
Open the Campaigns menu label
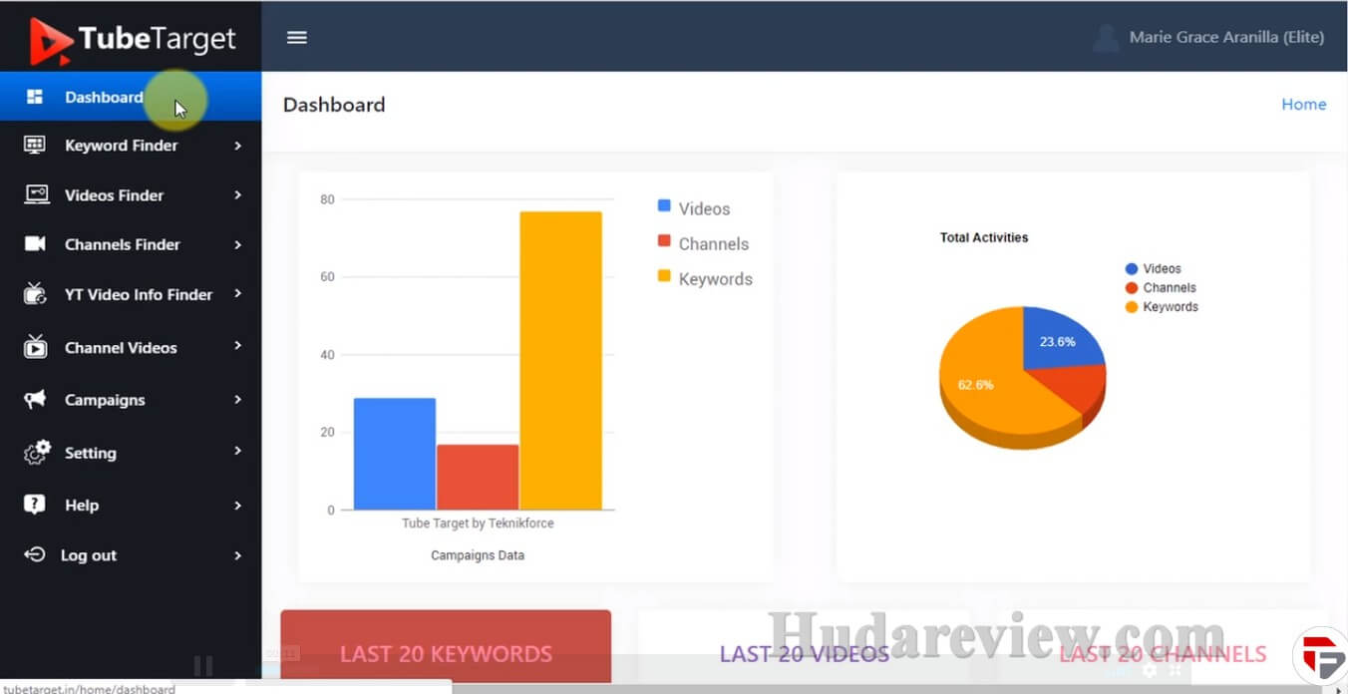[x=105, y=400]
